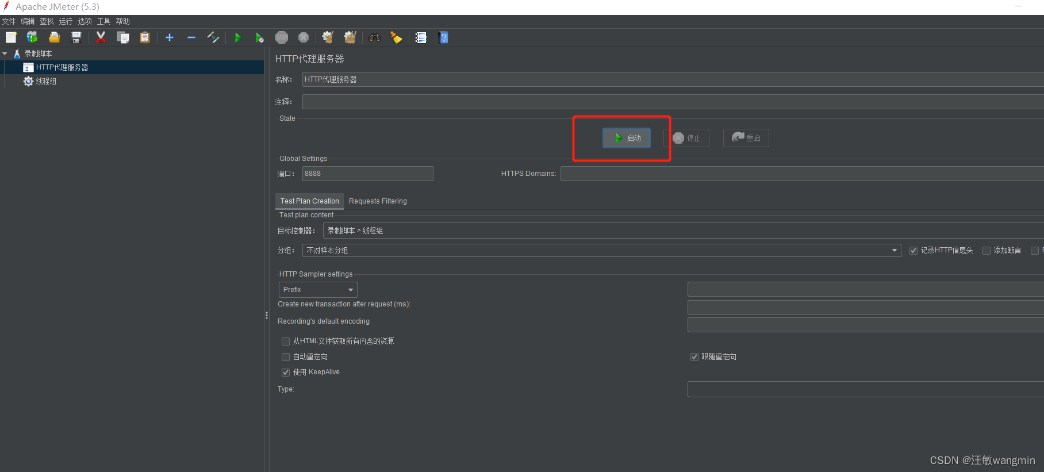This screenshot has width=1044, height=472.
Task: Click the 重启 restart button
Action: [x=746, y=138]
